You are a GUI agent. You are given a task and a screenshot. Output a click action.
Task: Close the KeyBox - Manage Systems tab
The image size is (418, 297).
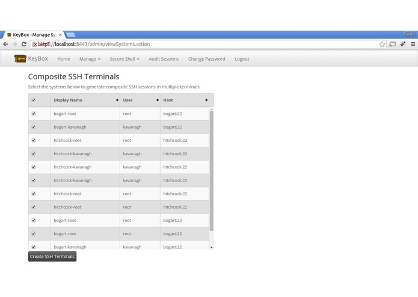click(60, 35)
